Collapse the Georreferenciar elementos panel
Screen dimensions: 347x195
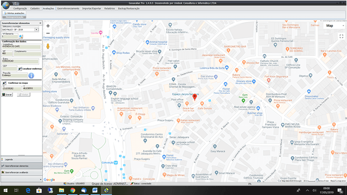pos(40,23)
